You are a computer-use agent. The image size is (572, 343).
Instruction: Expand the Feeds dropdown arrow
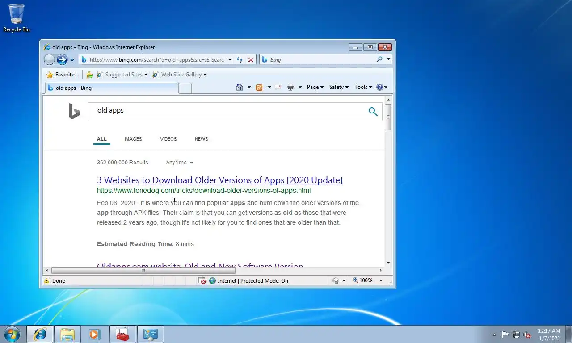[269, 87]
